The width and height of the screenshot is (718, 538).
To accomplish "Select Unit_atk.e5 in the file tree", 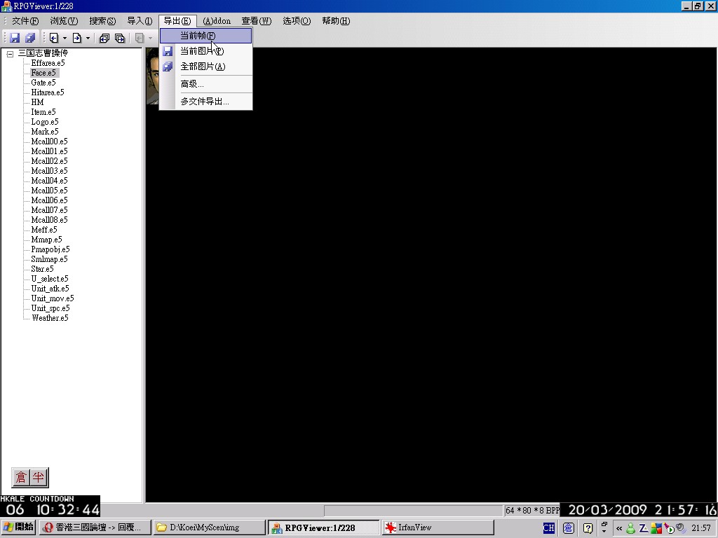I will click(50, 289).
